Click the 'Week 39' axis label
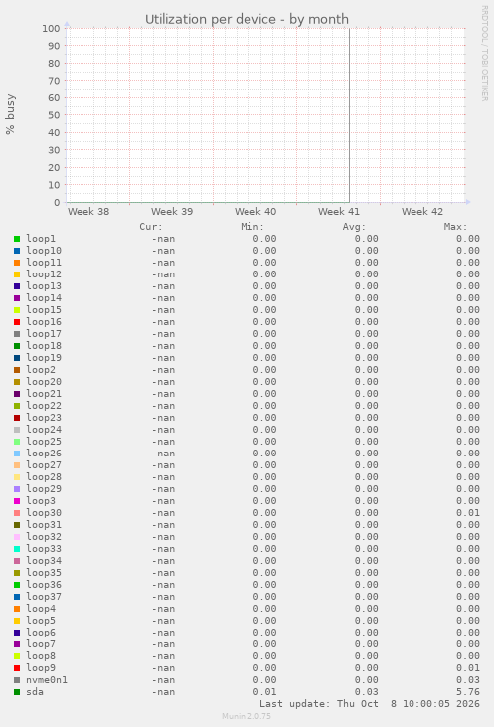494x727 pixels. (x=172, y=212)
